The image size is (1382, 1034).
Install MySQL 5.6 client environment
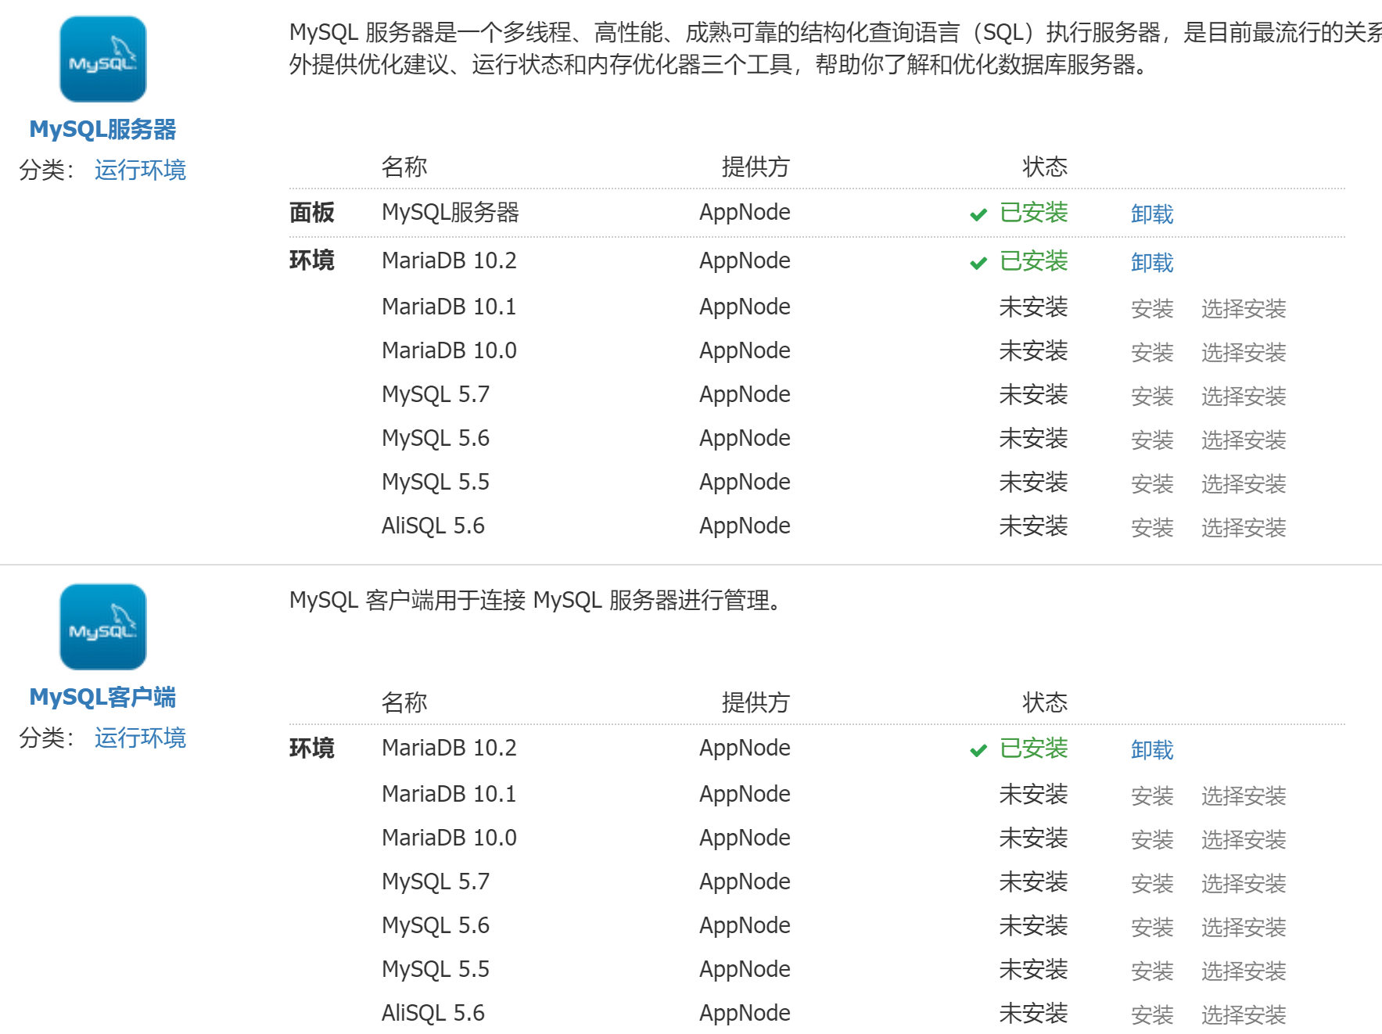(x=1151, y=927)
